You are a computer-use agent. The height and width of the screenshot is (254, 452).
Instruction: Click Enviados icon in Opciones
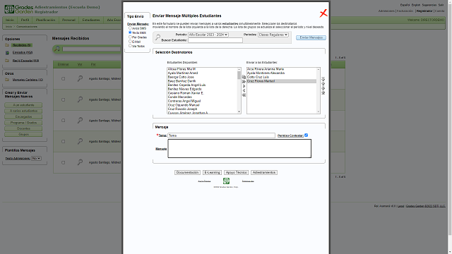[x=7, y=53]
